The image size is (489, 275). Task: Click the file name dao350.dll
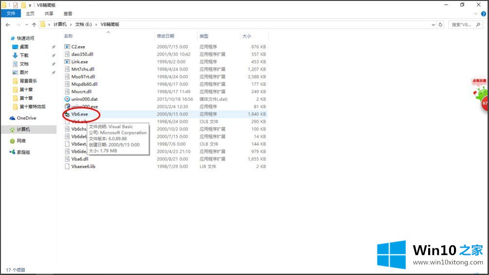(82, 54)
